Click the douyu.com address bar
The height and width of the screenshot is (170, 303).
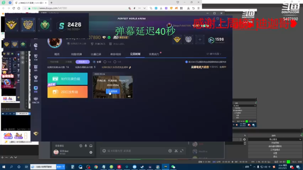coord(77,8)
